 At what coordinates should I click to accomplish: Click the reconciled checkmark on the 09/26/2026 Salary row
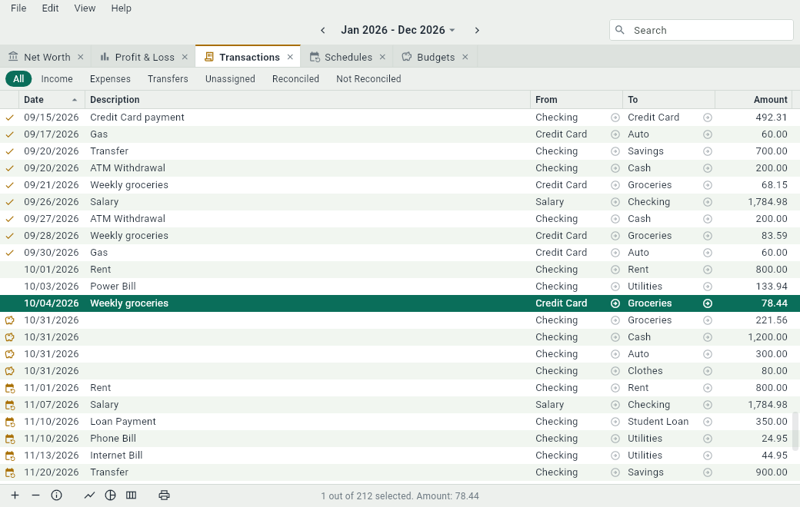10,202
